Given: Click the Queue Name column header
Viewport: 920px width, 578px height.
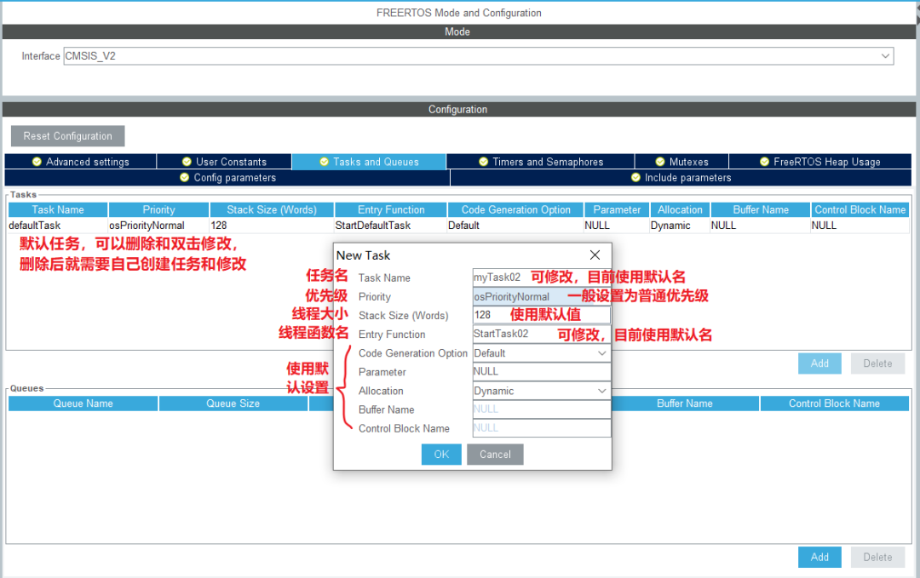Looking at the screenshot, I should pos(83,403).
